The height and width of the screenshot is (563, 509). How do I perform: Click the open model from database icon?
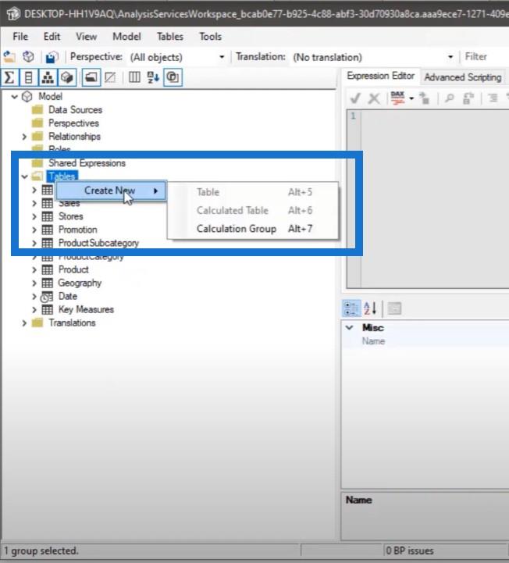(28, 57)
